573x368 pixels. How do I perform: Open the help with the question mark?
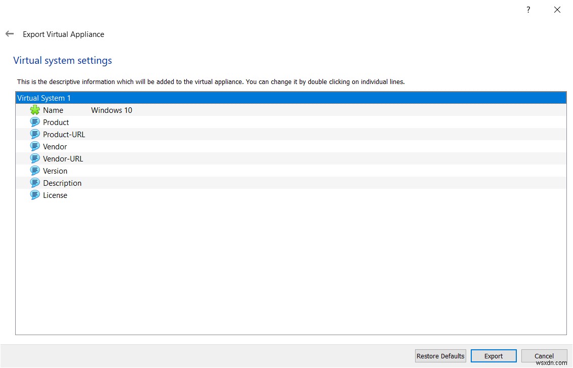tap(527, 9)
